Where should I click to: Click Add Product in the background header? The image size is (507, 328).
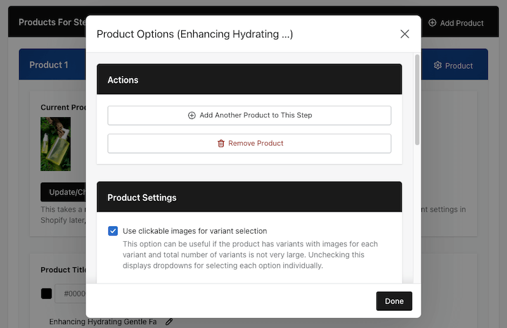coord(456,23)
